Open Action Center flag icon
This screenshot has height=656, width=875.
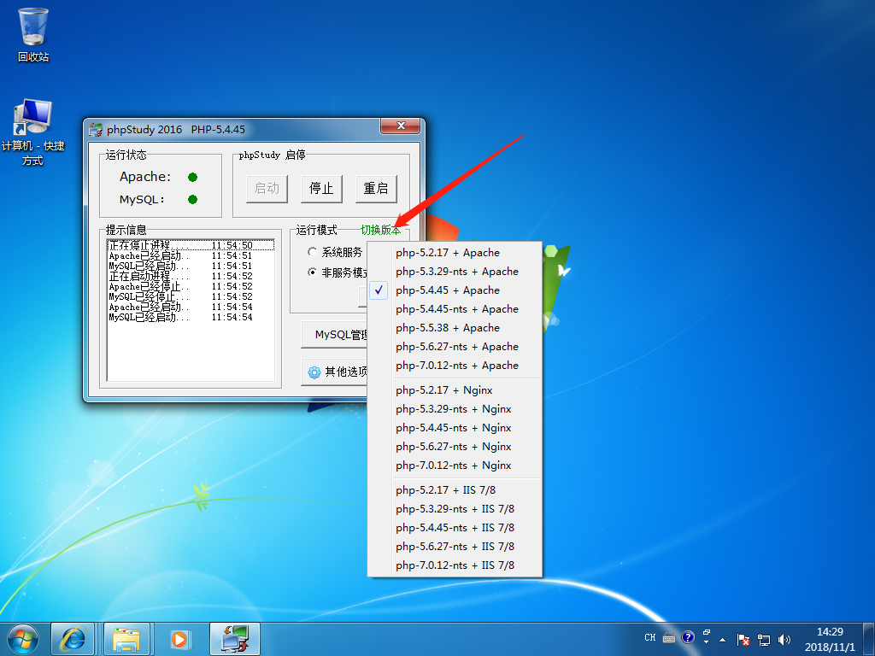click(743, 639)
